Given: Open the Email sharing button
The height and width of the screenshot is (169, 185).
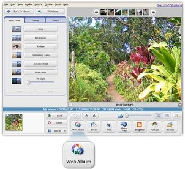Looking at the screenshot, I should tap(94, 127).
